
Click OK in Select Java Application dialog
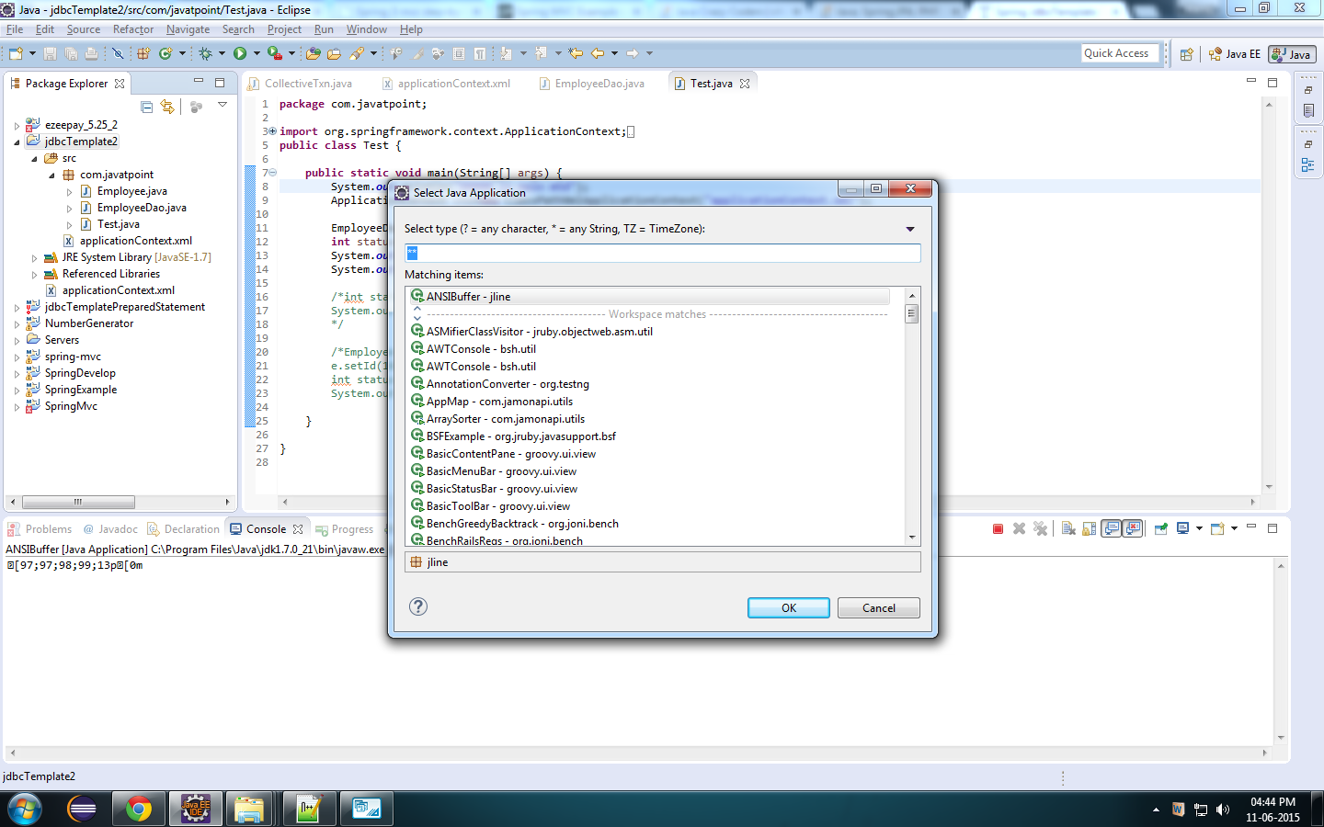coord(788,608)
